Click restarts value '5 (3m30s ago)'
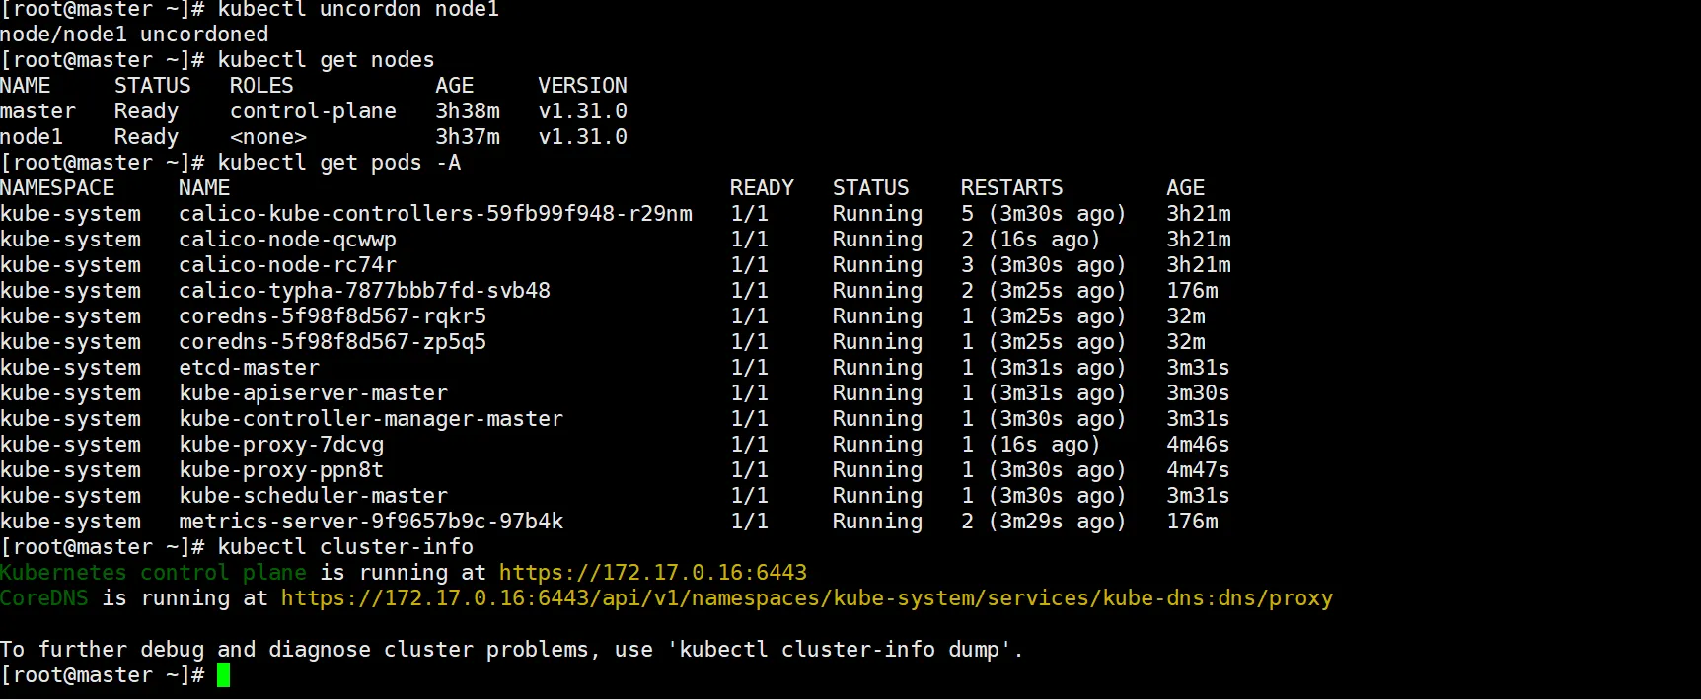Image resolution: width=1701 pixels, height=700 pixels. (x=1044, y=214)
